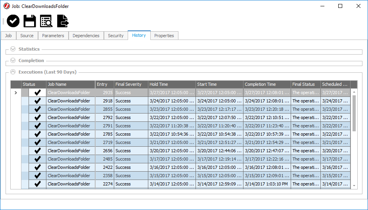Open the Properties tab
This screenshot has width=368, height=210.
click(164, 36)
